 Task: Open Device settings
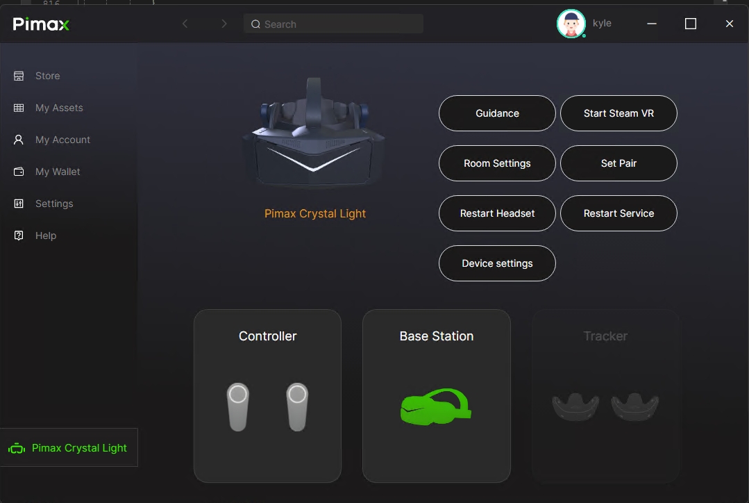tap(497, 263)
